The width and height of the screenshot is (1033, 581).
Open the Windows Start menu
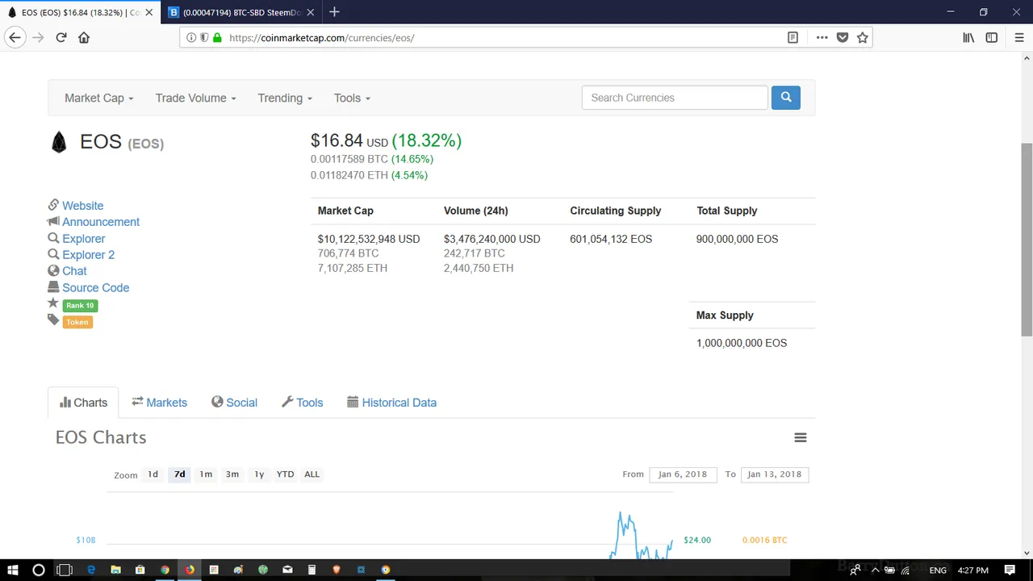(13, 570)
